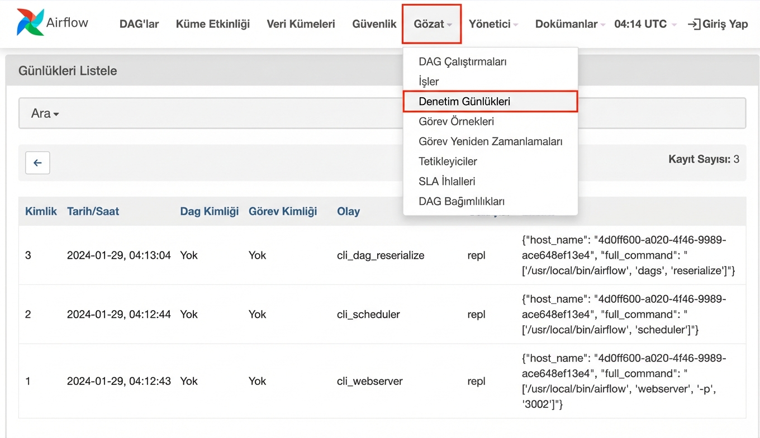This screenshot has height=438, width=760.
Task: Click the Giriş Yap login link
Action: coord(718,24)
